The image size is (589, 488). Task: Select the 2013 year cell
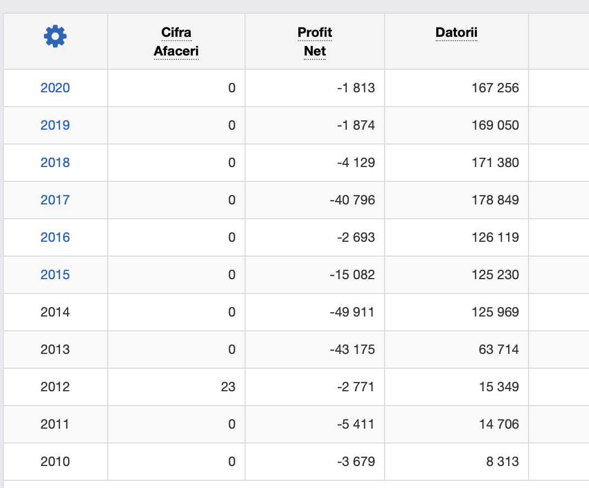tap(55, 350)
